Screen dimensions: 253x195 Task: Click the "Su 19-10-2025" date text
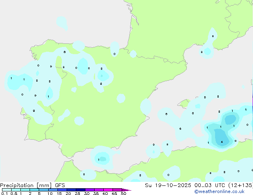tap(168, 185)
